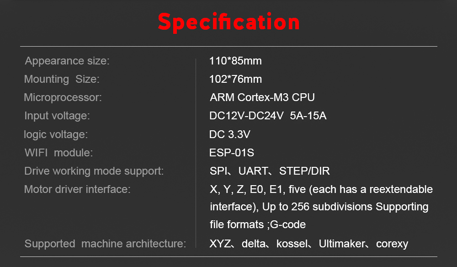Screen dimensions: 457x267
Task: Select the WIFI module label
Action: (x=58, y=153)
